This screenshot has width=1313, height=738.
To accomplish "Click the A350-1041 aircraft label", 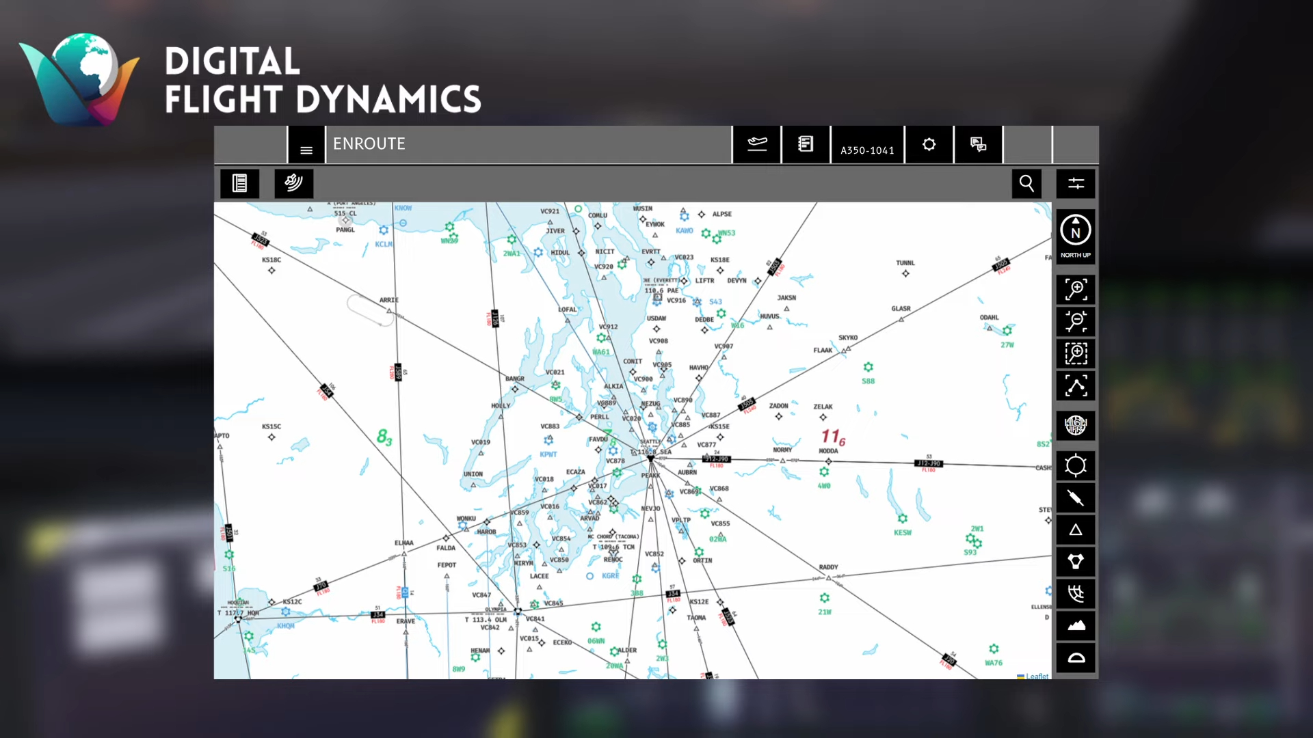I will point(867,150).
